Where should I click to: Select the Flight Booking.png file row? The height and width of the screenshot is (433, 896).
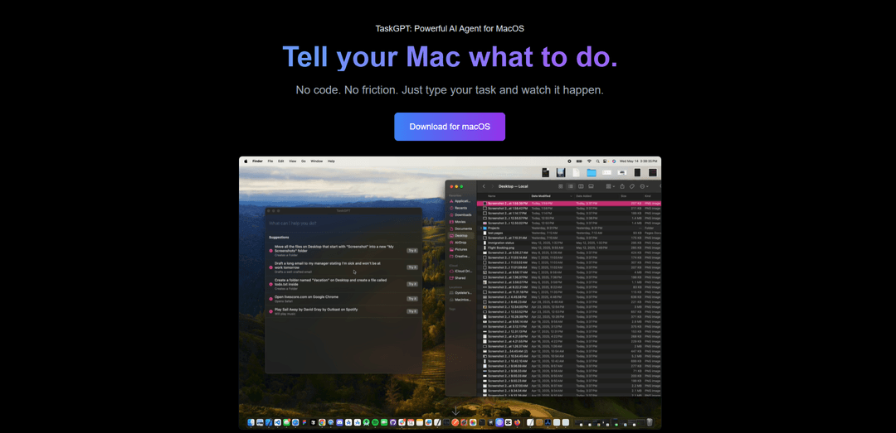pos(570,248)
